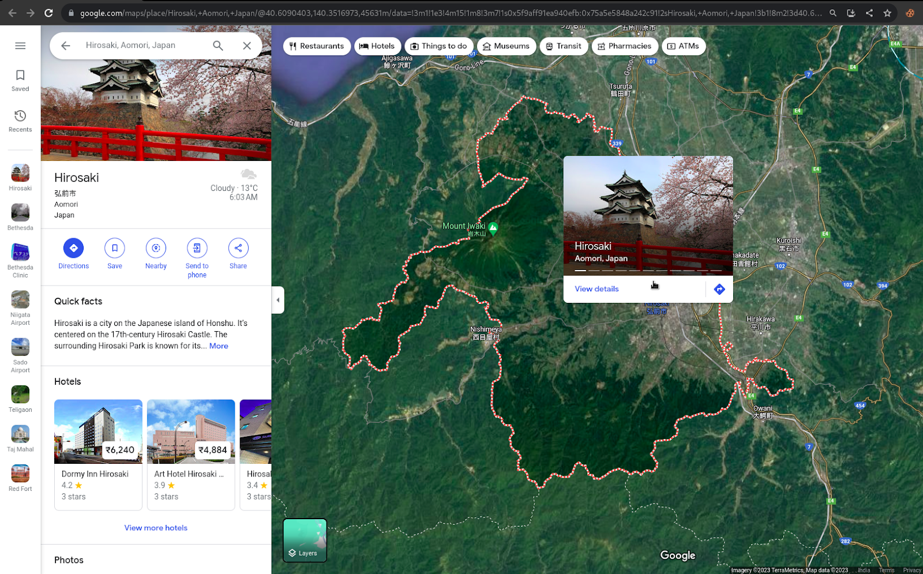Reload the browser page
This screenshot has height=574, width=923.
point(48,13)
